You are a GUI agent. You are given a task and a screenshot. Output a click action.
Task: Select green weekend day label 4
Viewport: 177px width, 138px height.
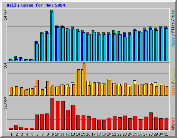click(x=27, y=134)
